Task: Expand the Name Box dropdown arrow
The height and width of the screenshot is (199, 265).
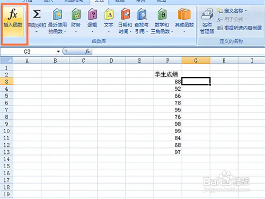Action: pyautogui.click(x=58, y=51)
